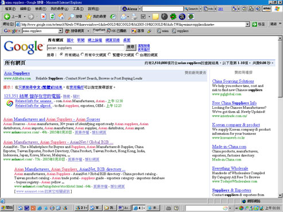The width and height of the screenshot is (283, 212).
Task: Click the Mail envelope icon
Action: click(123, 17)
